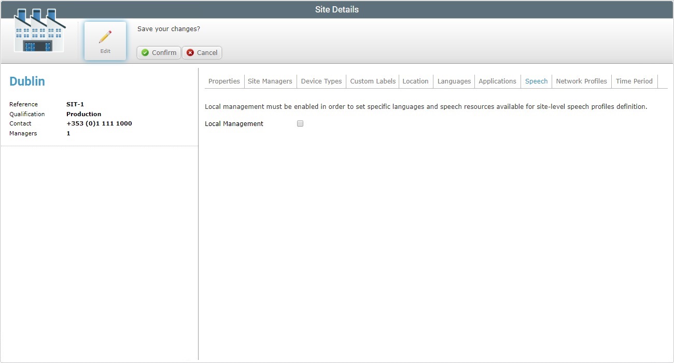
Task: Enable the Local Management checkbox
Action: click(300, 123)
